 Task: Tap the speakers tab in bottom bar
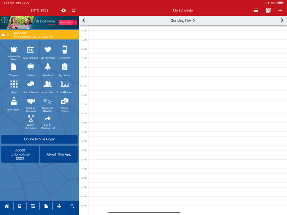click(59, 206)
